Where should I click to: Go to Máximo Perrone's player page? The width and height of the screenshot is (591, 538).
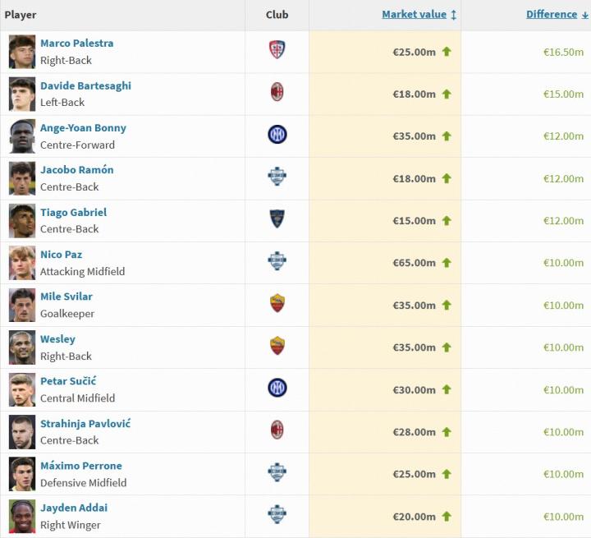[81, 466]
